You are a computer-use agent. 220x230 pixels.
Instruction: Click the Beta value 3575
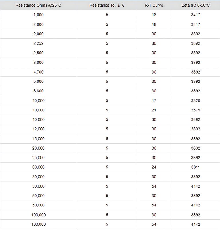point(195,110)
